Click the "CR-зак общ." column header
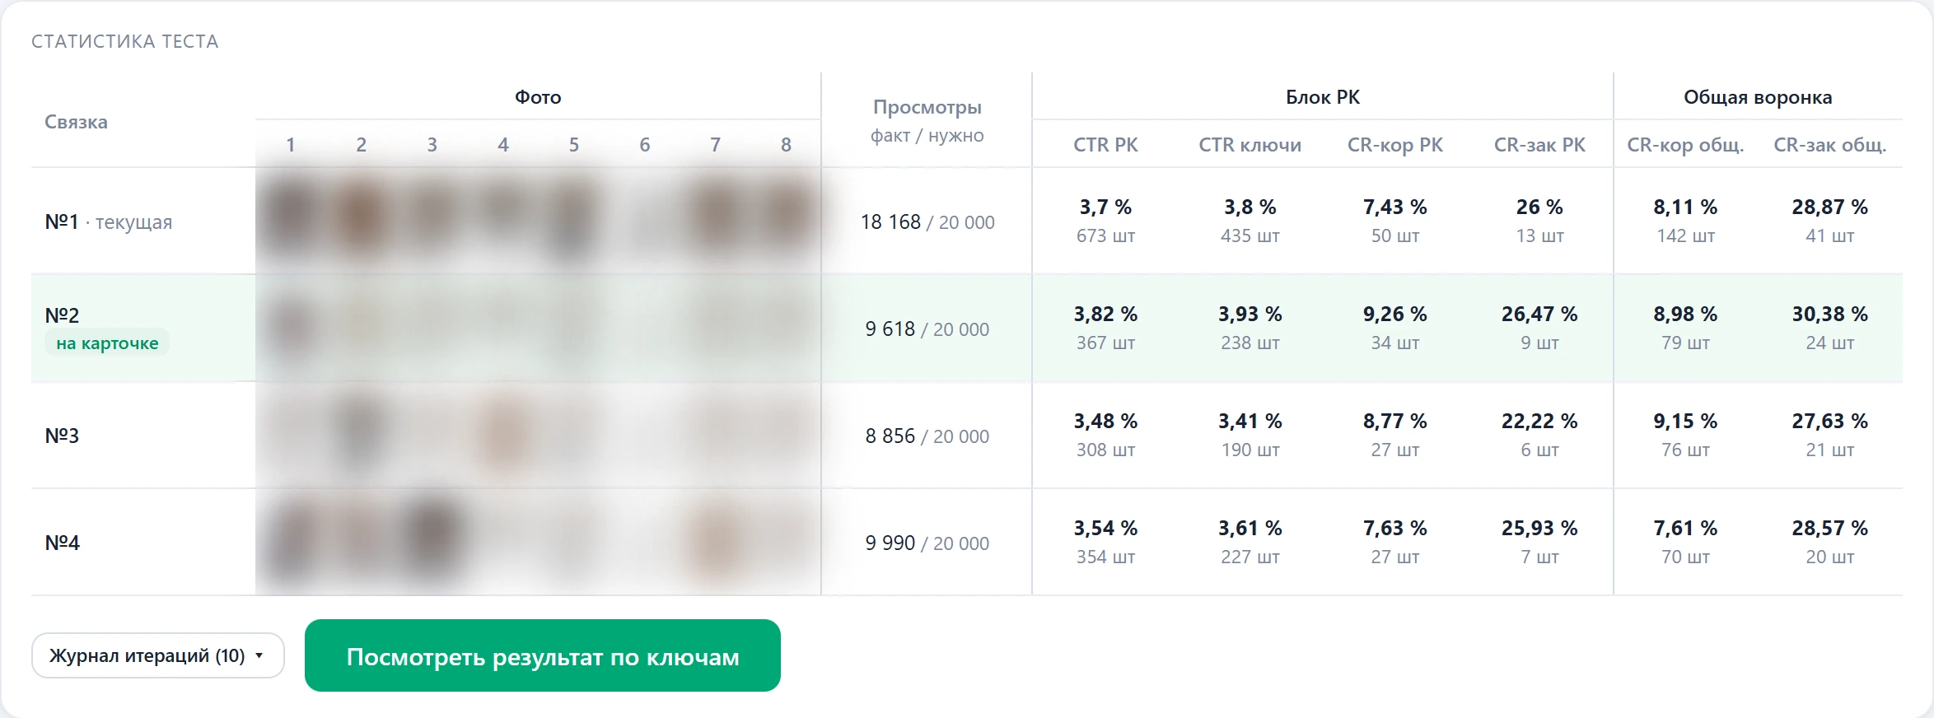This screenshot has width=1934, height=718. (1830, 145)
